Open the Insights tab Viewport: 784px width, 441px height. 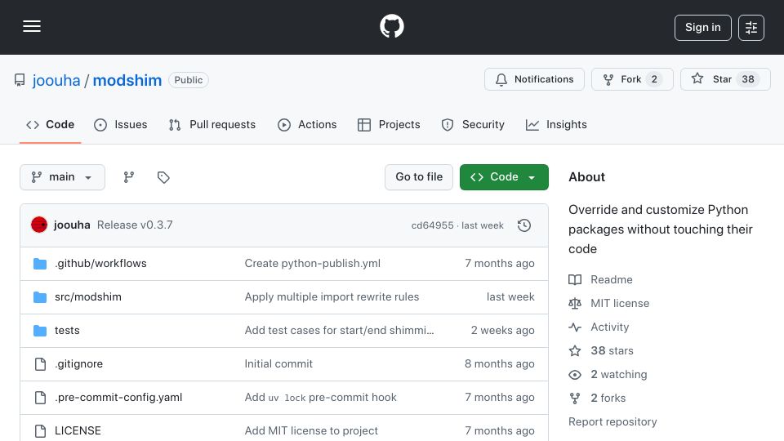pyautogui.click(x=556, y=124)
